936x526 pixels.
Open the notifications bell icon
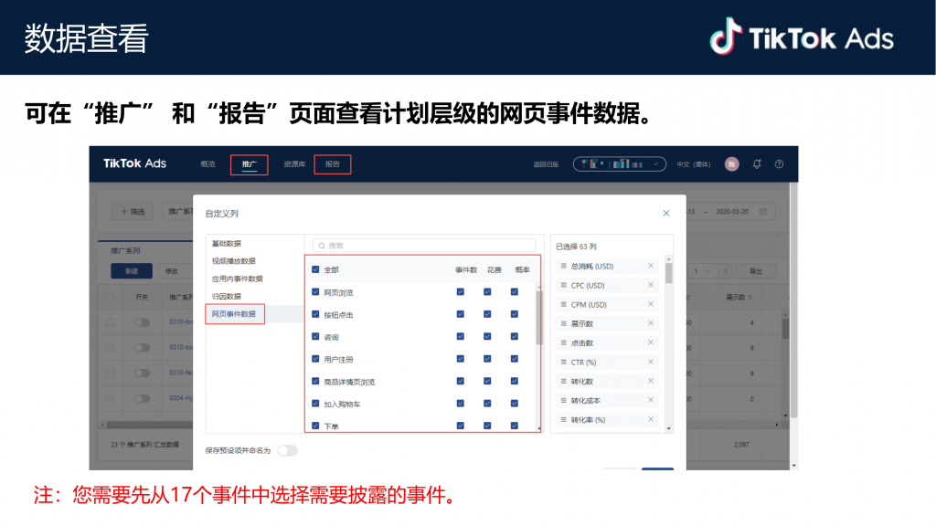click(757, 164)
